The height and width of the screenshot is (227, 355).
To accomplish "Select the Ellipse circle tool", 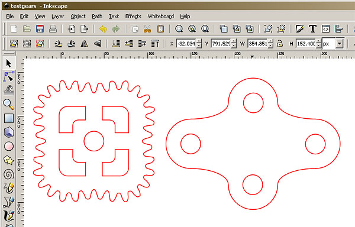I will click(x=9, y=146).
